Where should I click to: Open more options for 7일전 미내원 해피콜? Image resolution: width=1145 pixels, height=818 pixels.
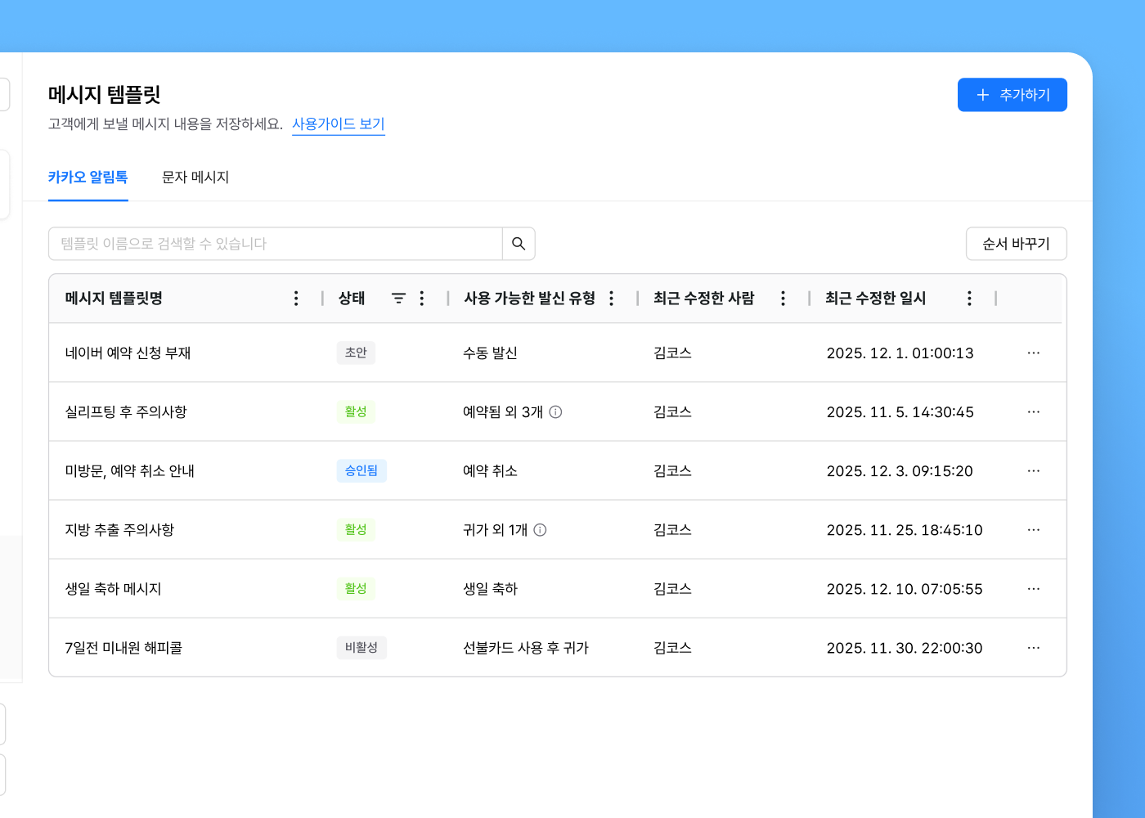pyautogui.click(x=1033, y=648)
